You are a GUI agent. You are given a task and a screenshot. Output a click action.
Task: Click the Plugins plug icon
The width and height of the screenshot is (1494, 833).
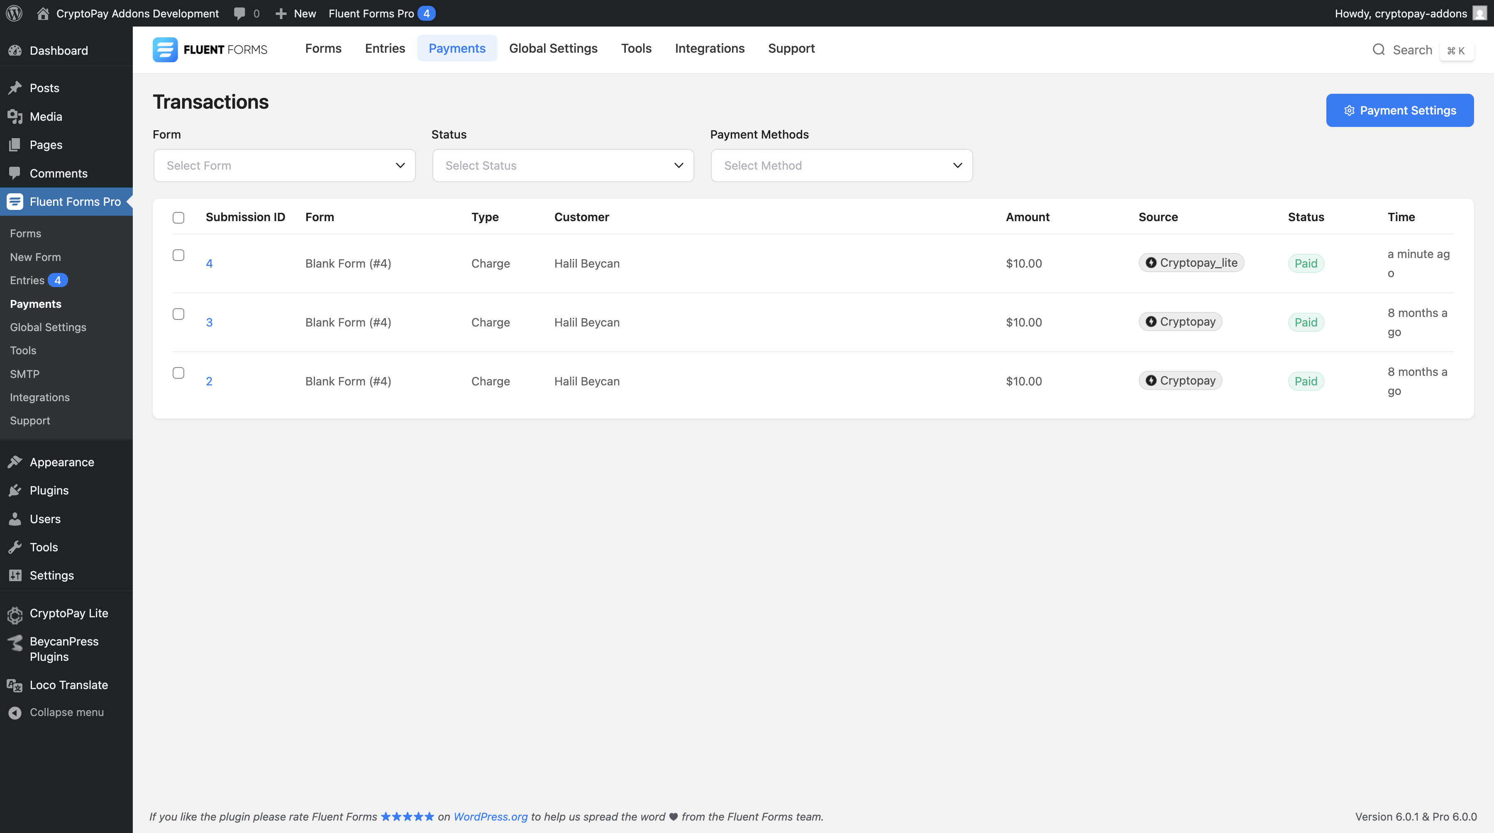pyautogui.click(x=15, y=490)
